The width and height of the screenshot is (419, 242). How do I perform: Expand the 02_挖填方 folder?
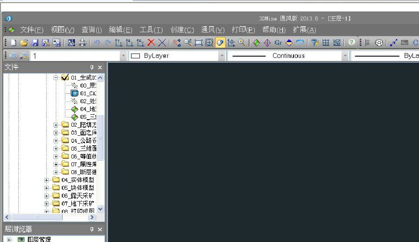(56, 125)
